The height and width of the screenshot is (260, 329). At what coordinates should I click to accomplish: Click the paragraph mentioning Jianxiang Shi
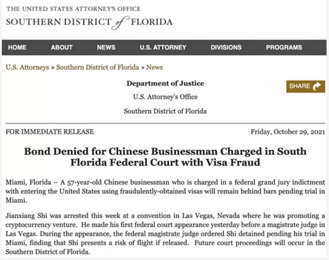(165, 234)
